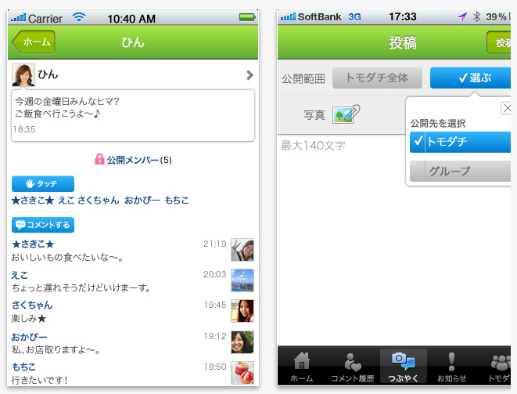Tap the タッチ hand button
The height and width of the screenshot is (394, 517).
(43, 183)
